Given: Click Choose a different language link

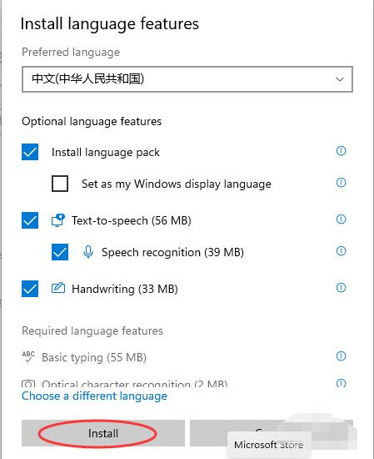Looking at the screenshot, I should (x=94, y=396).
